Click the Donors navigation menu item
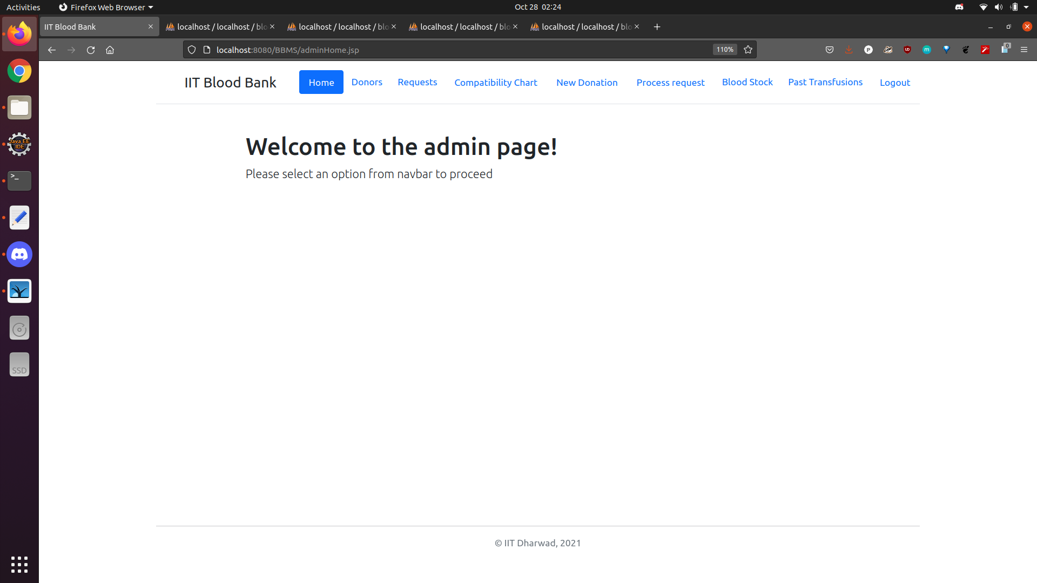Screen dimensions: 1037x583 pos(367,82)
